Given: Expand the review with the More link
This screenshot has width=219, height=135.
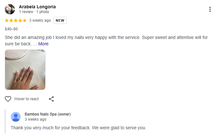Looking at the screenshot, I should click(43, 44).
